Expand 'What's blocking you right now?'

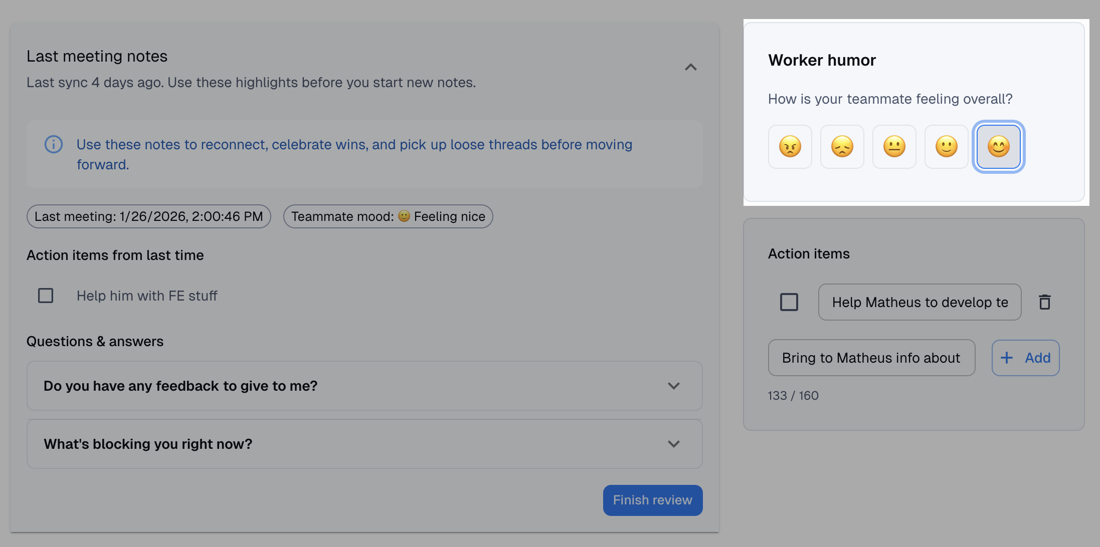[673, 444]
